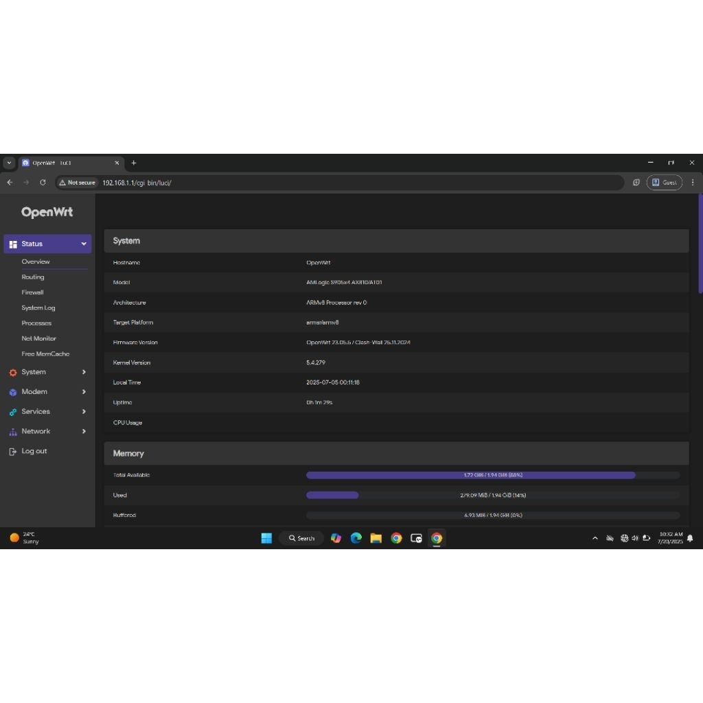Expand the Modem menu chevron
Image resolution: width=703 pixels, height=703 pixels.
pos(84,392)
